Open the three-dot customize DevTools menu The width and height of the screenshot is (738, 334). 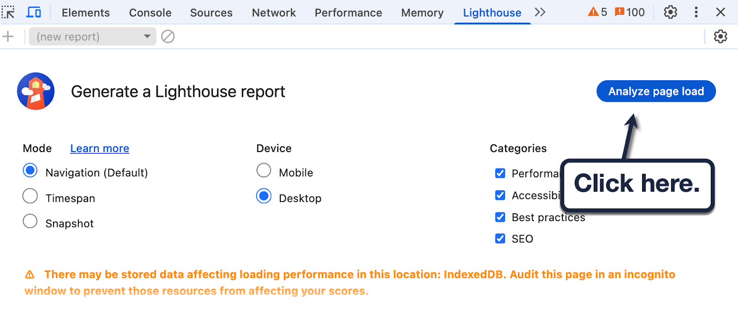[696, 12]
